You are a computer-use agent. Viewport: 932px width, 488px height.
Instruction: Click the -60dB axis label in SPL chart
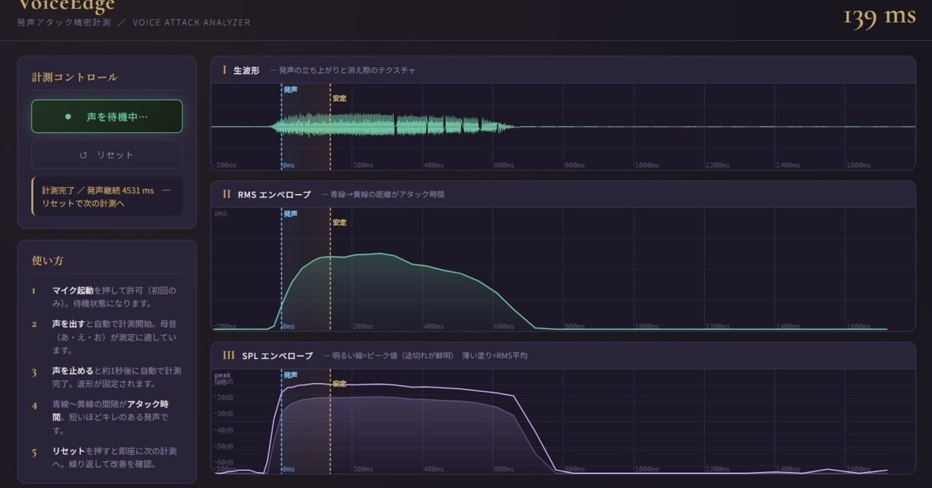pyautogui.click(x=223, y=463)
